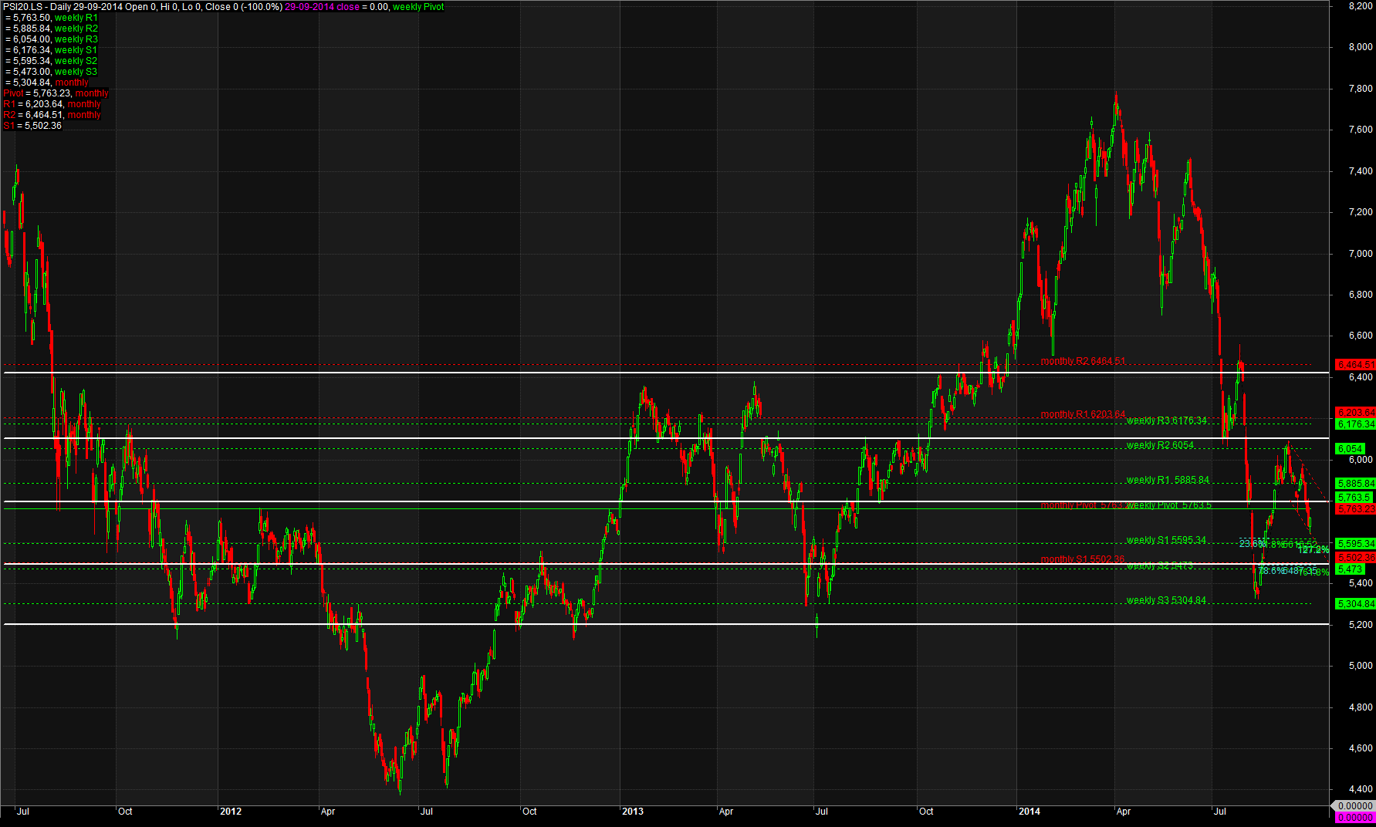Click the 7,000 price axis label

click(1361, 254)
